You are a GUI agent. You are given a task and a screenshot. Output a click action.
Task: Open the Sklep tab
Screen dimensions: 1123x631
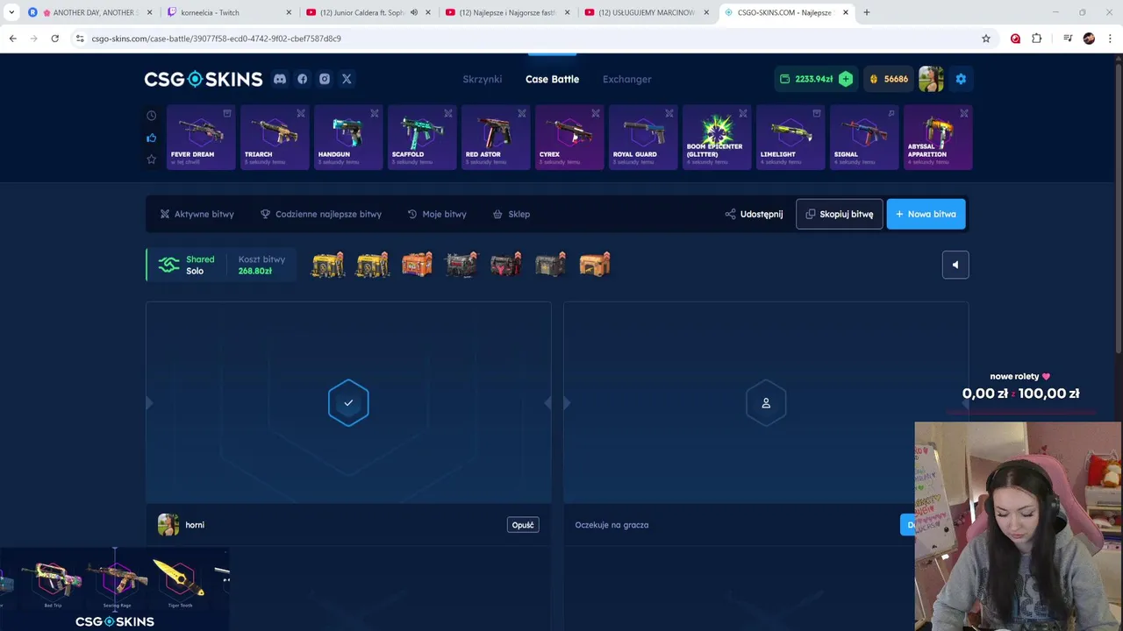[x=511, y=214]
